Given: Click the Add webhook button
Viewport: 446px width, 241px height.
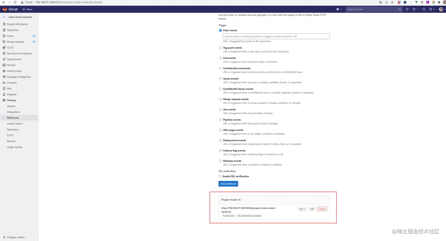Looking at the screenshot, I should [228, 184].
